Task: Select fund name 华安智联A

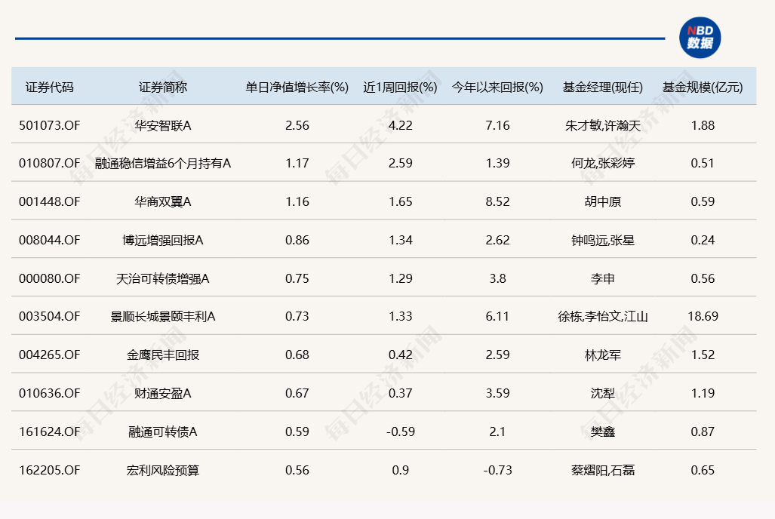Action: (162, 125)
